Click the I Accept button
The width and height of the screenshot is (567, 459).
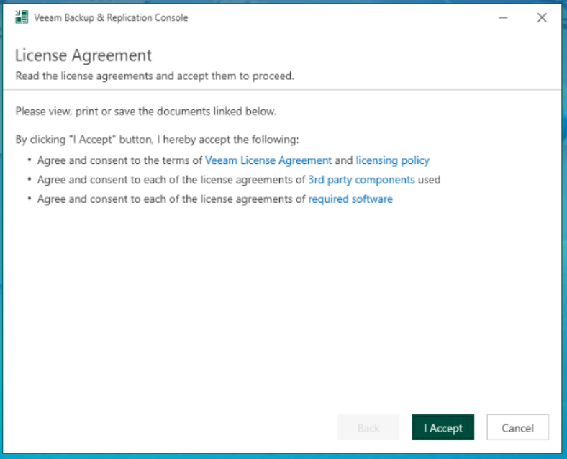(443, 427)
